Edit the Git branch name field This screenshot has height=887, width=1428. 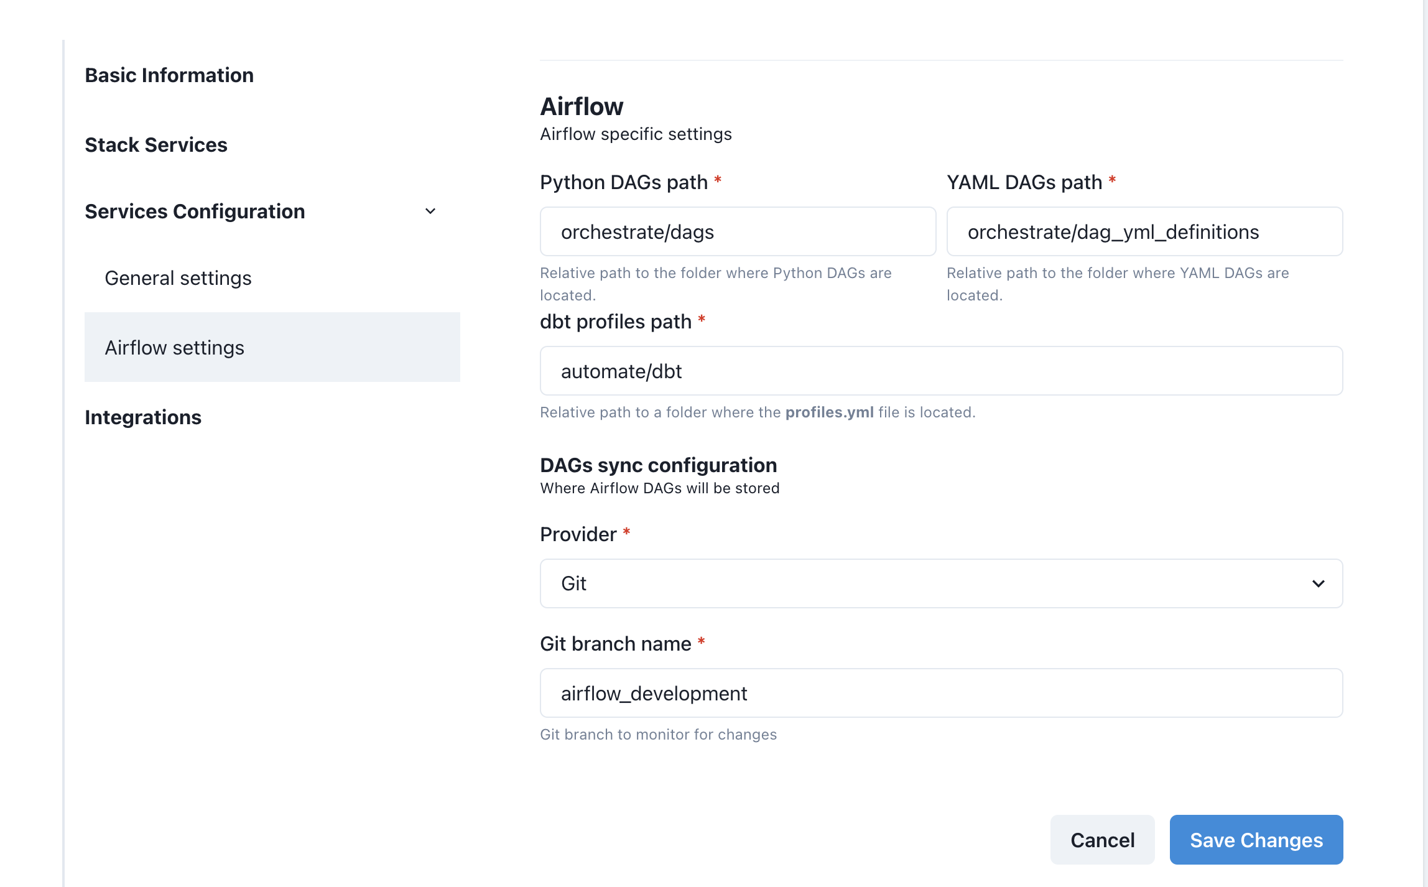click(x=942, y=693)
